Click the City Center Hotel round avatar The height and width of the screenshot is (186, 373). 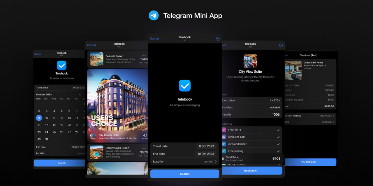pyautogui.click(x=93, y=137)
